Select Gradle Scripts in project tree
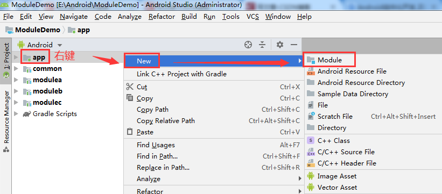 point(55,114)
